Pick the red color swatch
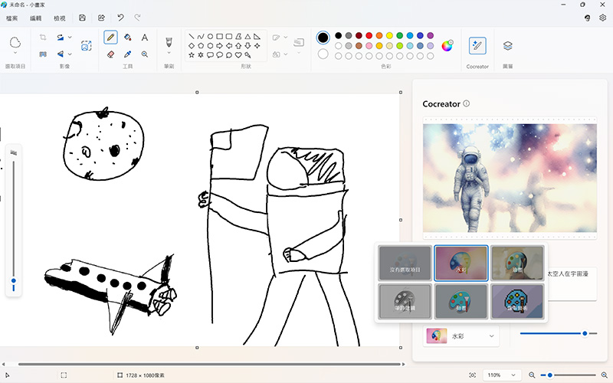This screenshot has width=613, height=383. pyautogui.click(x=369, y=35)
